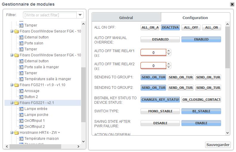Collapse the Horstmann HRT4 - ZW + node

click(x=12, y=133)
